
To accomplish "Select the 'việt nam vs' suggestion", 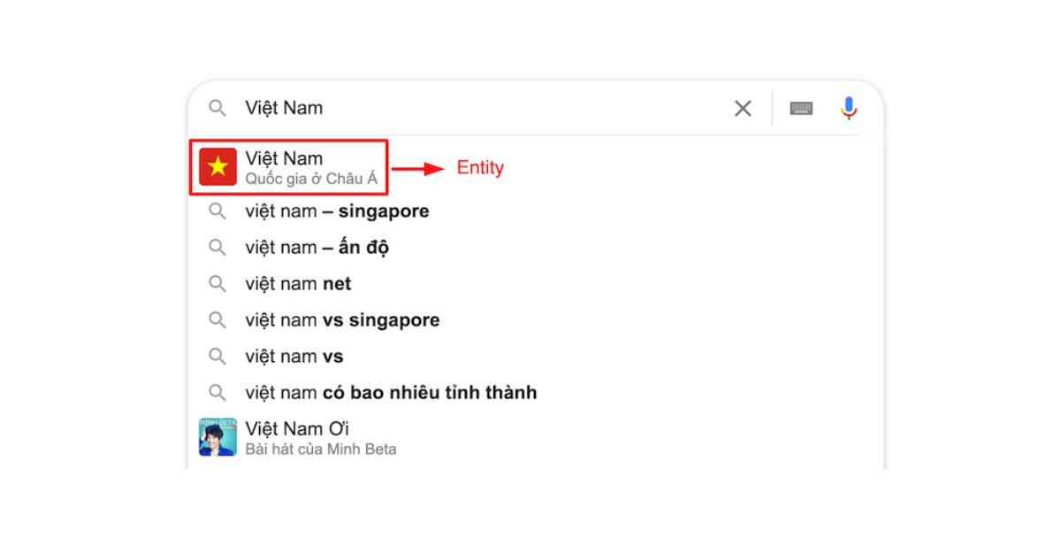I will [294, 357].
